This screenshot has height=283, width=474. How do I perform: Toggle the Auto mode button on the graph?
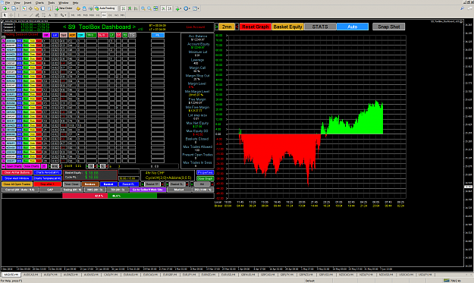tap(352, 27)
